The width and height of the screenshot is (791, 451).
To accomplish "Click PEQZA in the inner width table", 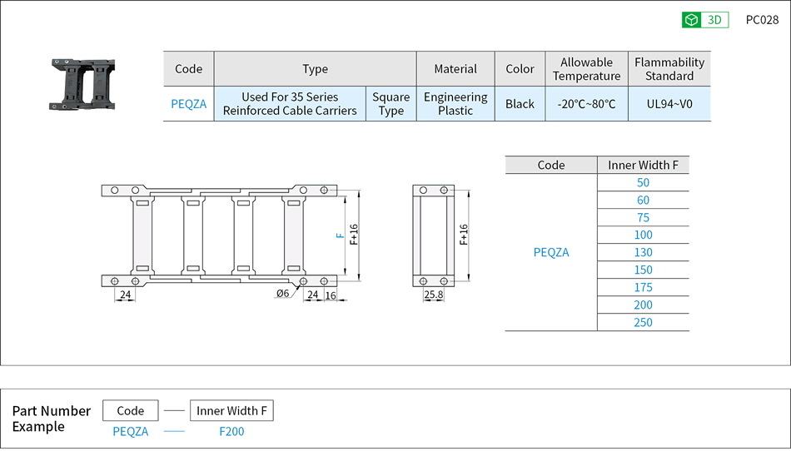I will pos(551,252).
